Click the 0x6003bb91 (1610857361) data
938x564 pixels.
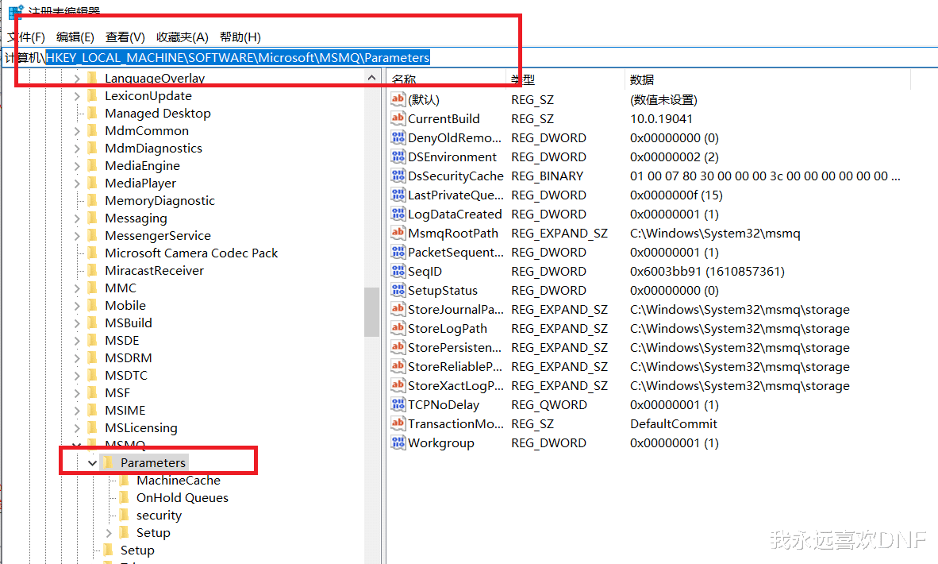(707, 271)
